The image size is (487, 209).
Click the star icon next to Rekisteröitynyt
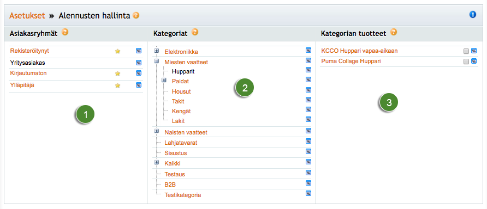coord(117,51)
